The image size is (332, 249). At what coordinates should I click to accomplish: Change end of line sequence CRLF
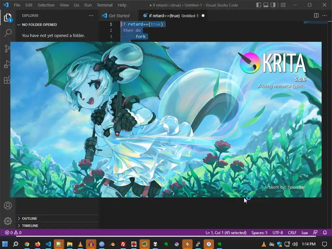point(292,232)
